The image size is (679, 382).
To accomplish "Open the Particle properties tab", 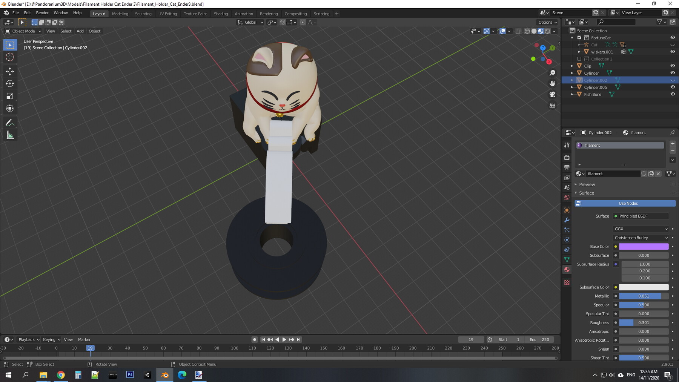I will tap(567, 229).
